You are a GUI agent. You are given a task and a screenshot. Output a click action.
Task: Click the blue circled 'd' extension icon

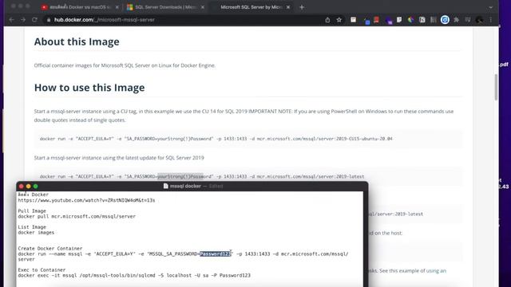pos(445,20)
